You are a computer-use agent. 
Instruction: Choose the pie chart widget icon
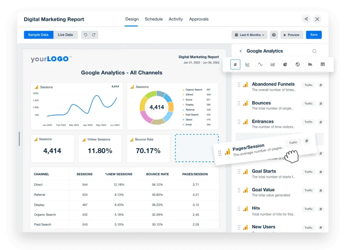coord(285,64)
